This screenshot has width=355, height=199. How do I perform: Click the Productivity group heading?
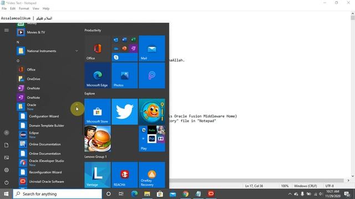pos(93,30)
